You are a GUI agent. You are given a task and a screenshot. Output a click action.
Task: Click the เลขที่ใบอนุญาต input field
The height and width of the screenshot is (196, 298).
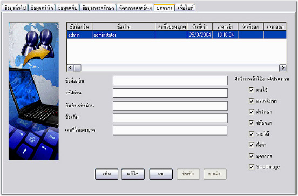pyautogui.click(x=170, y=131)
